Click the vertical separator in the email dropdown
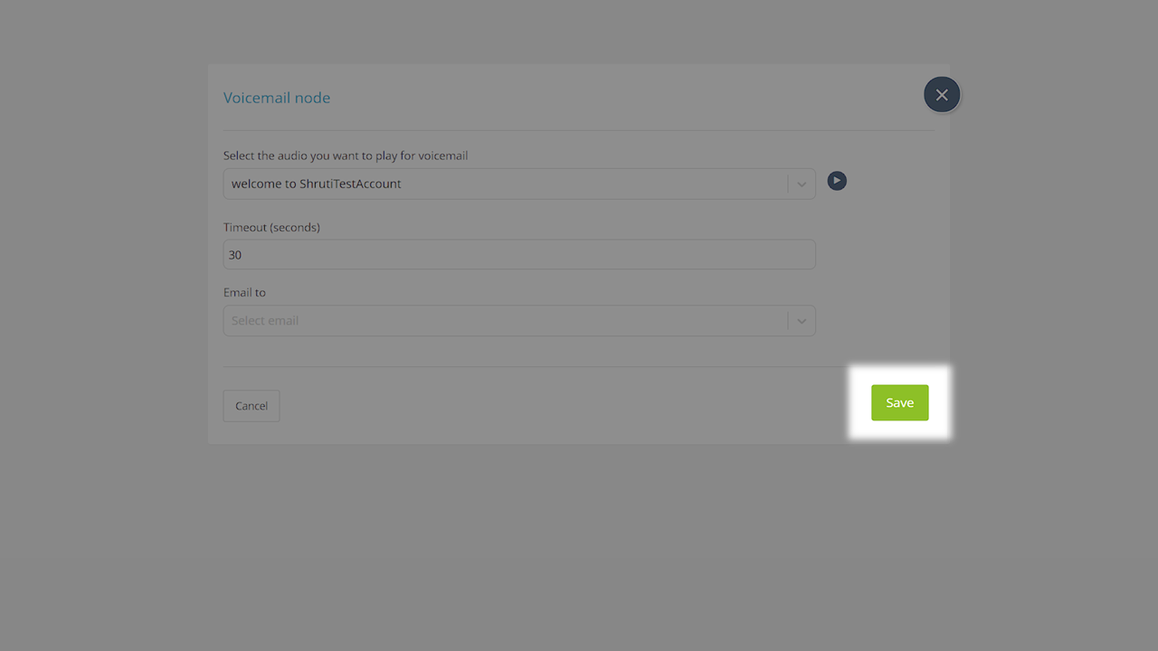Viewport: 1158px width, 651px height. click(x=788, y=321)
